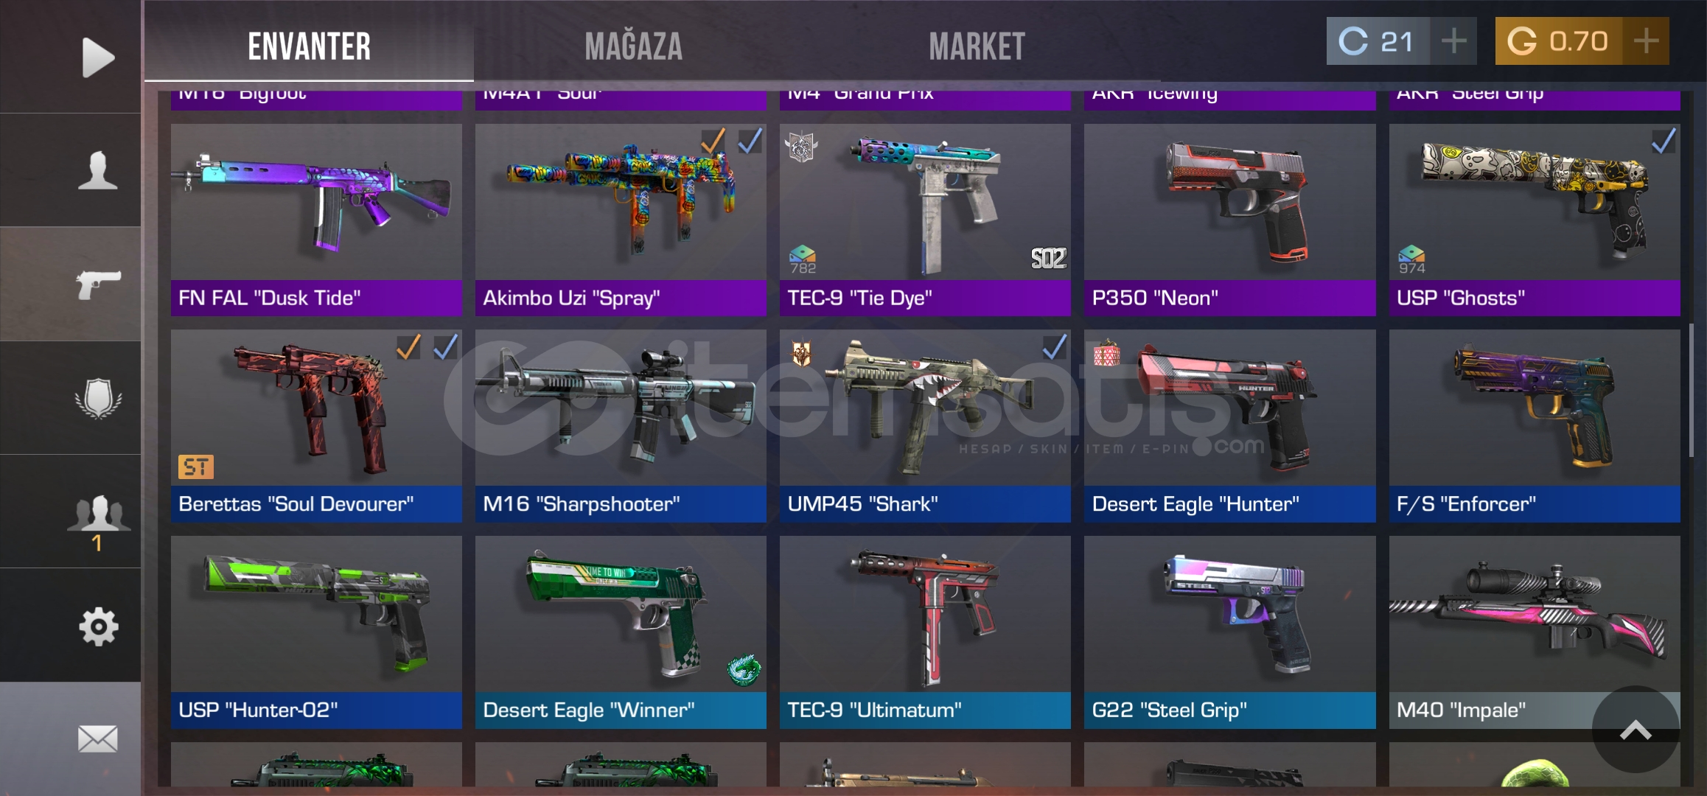Open the mail envelope icon

[98, 739]
